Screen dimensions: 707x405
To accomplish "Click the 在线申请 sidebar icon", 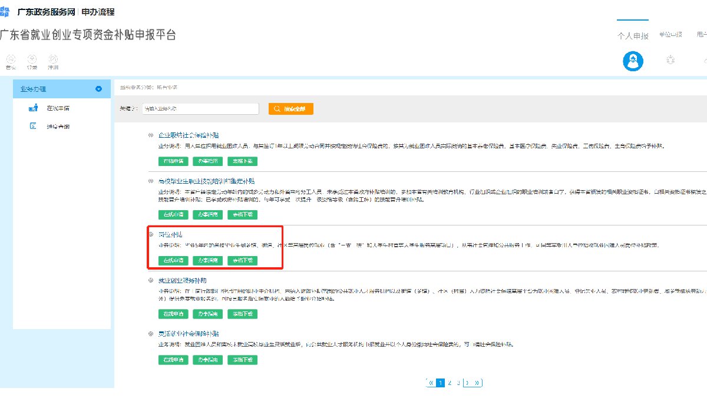I will coord(34,108).
